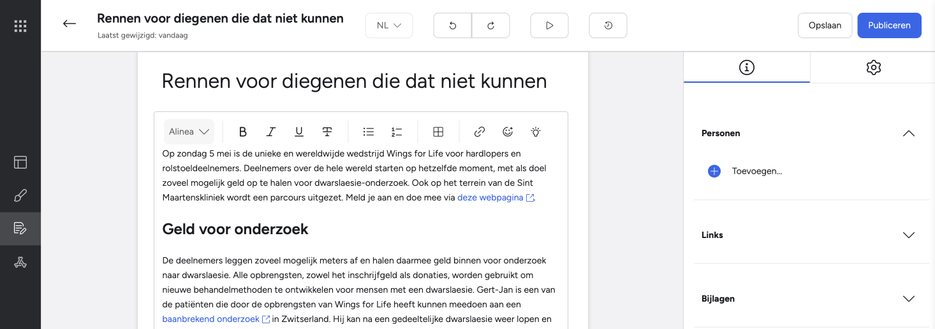Switch to the info tab
Image resolution: width=935 pixels, height=329 pixels.
click(x=747, y=67)
